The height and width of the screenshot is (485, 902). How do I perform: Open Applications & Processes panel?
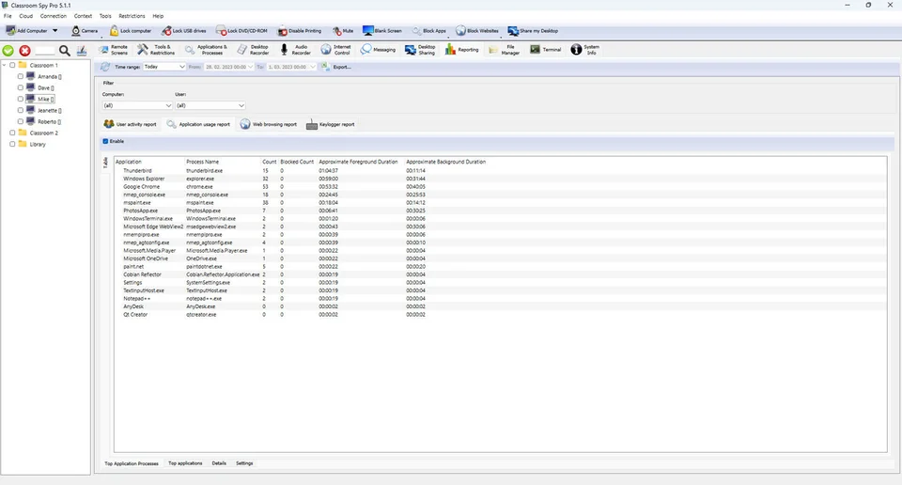(206, 50)
